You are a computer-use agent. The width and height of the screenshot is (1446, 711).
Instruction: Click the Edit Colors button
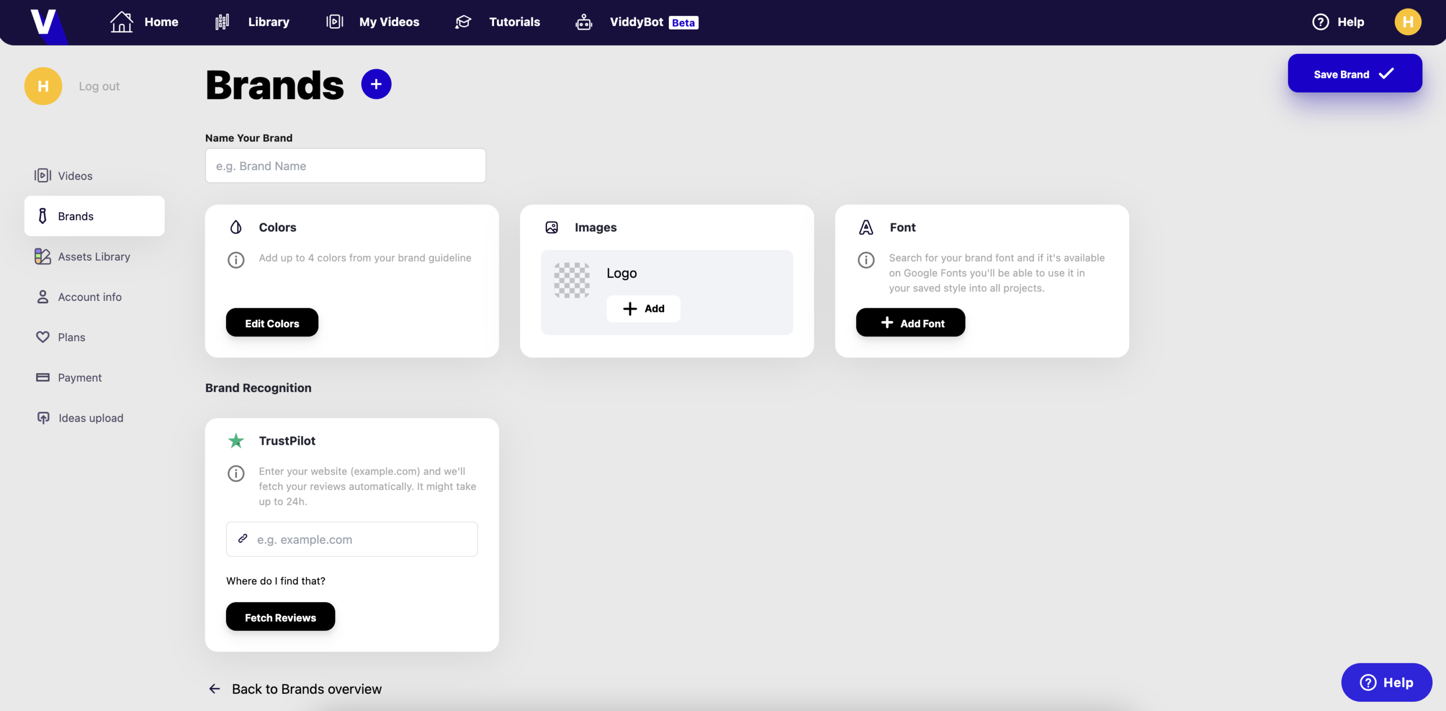pos(272,323)
